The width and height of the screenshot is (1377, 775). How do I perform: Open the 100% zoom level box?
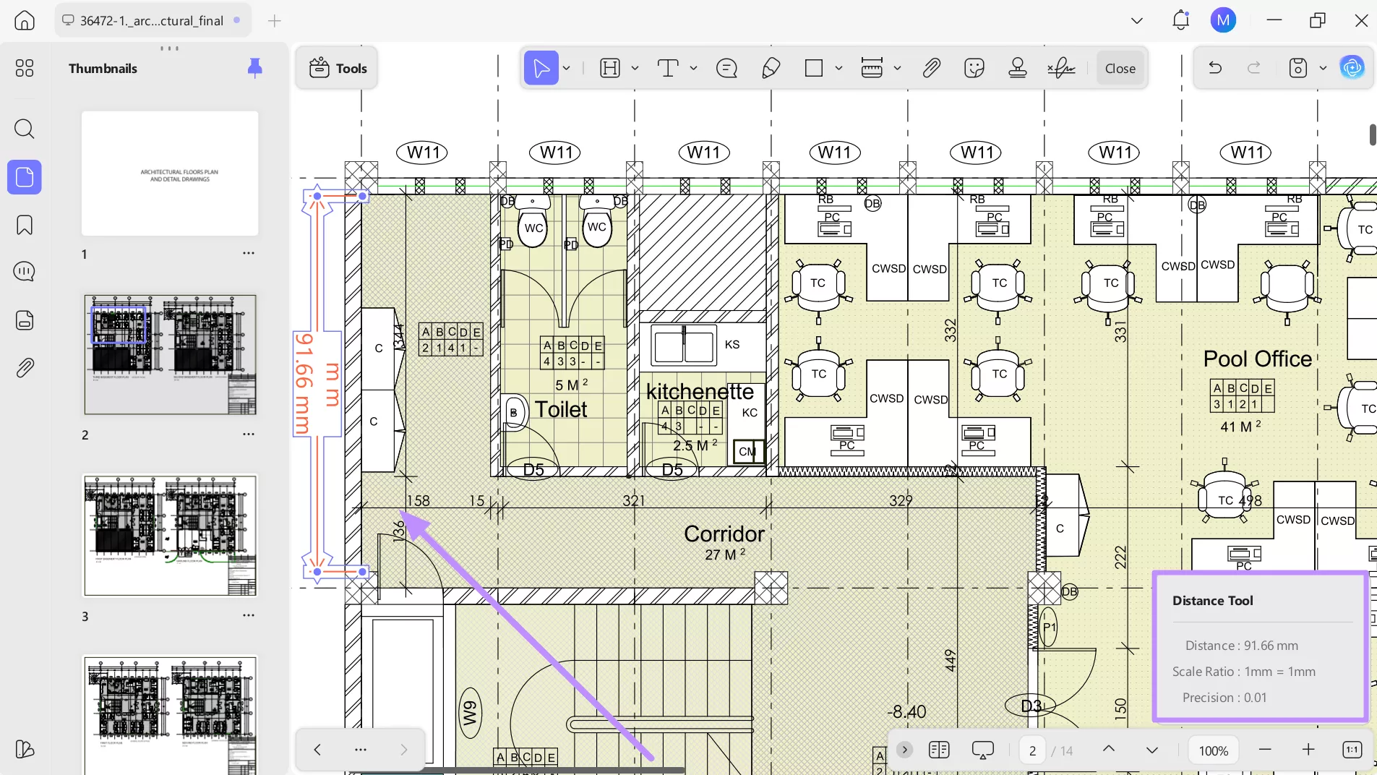click(x=1214, y=751)
